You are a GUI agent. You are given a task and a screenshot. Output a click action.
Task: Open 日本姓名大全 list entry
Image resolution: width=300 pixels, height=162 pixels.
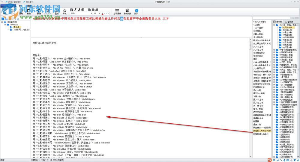click(259, 87)
